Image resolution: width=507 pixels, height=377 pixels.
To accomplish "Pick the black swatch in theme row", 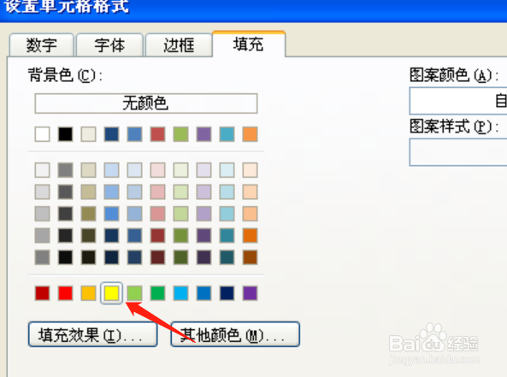I will pos(65,134).
